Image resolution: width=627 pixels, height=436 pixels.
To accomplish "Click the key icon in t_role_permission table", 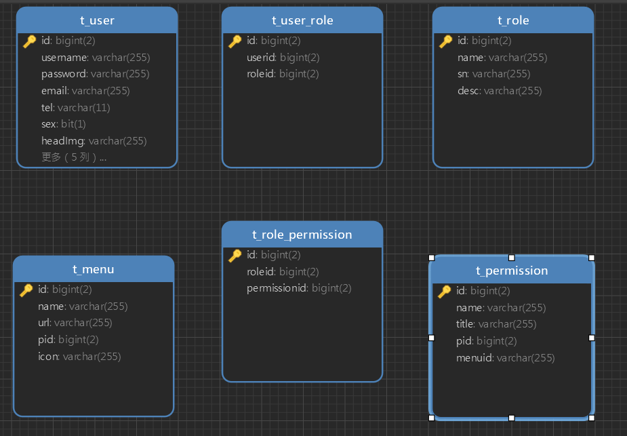I will [235, 256].
